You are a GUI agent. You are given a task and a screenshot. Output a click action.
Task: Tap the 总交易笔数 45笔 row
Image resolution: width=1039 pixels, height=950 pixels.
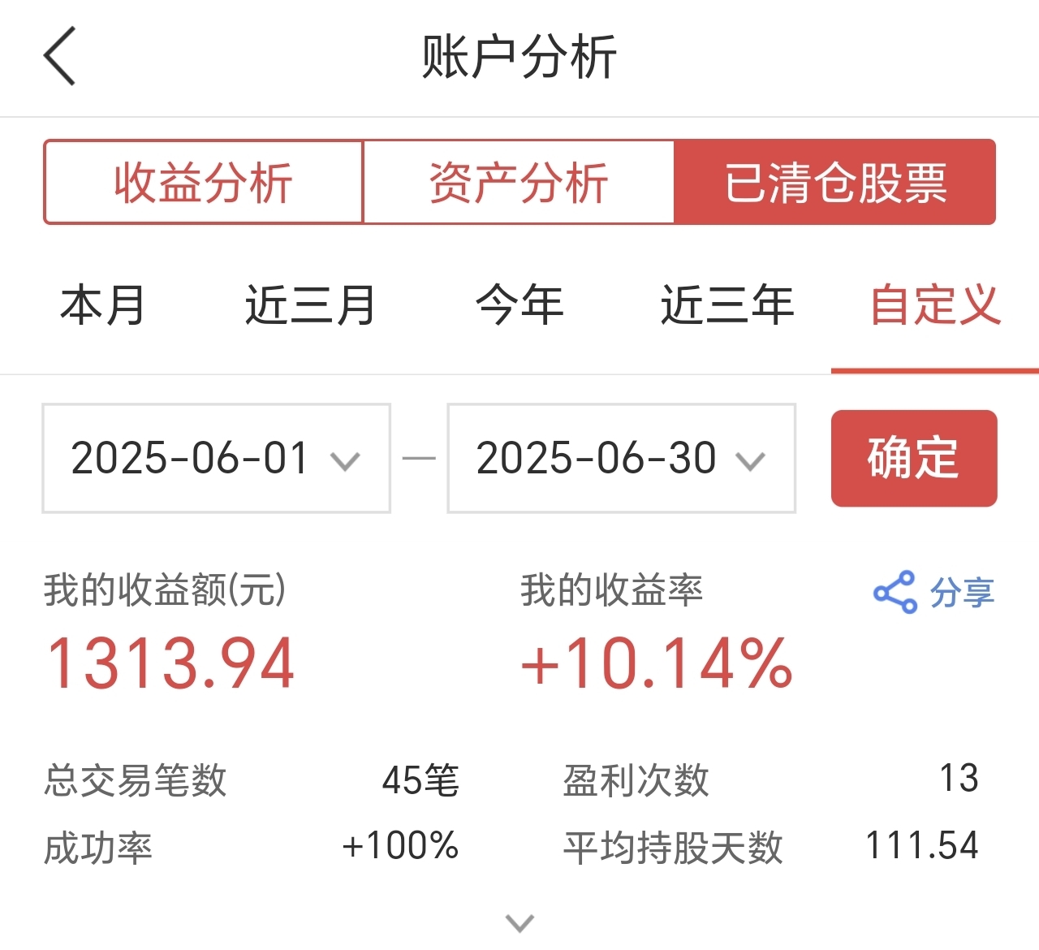pyautogui.click(x=252, y=780)
